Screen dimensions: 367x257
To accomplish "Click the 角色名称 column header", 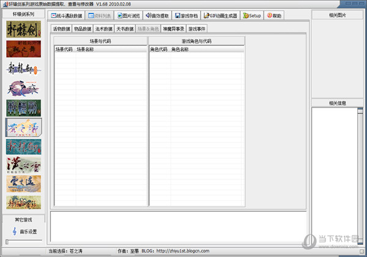I will 180,49.
